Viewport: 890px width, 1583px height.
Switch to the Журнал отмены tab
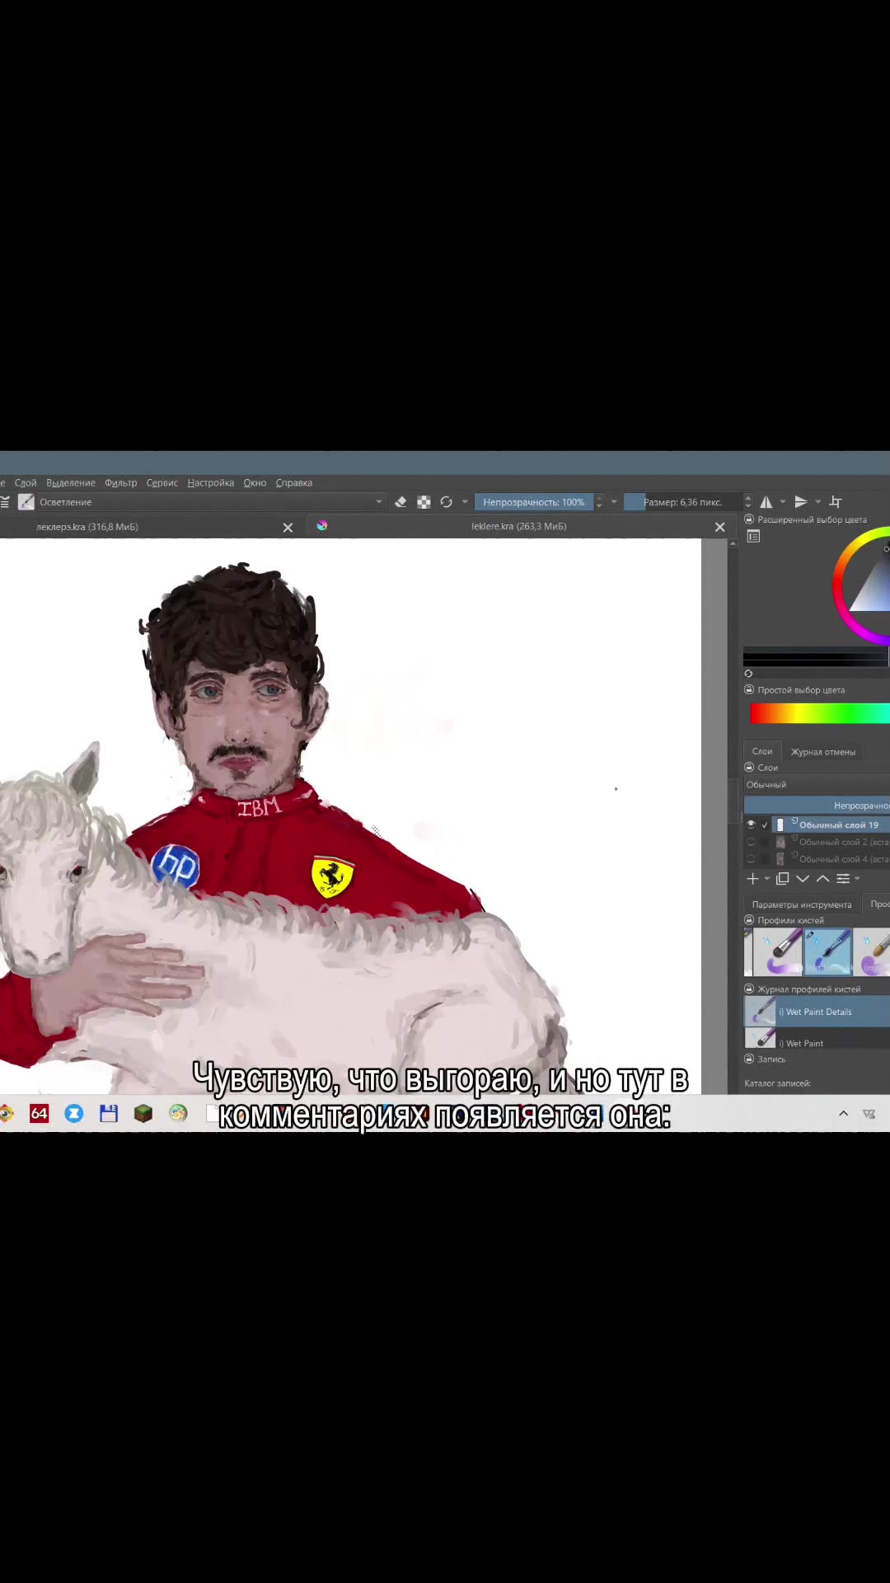tap(823, 752)
